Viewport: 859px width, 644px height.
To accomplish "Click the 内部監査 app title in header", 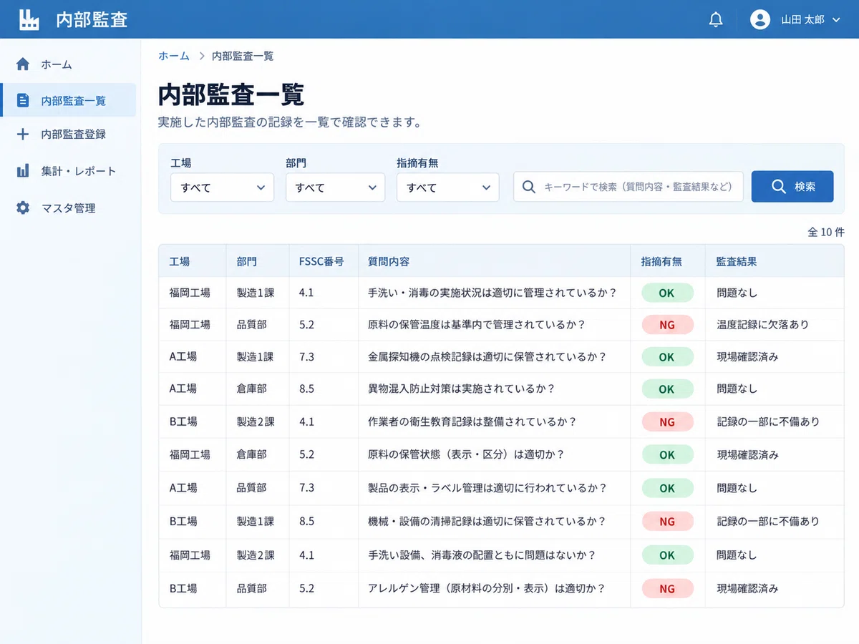I will coord(92,19).
